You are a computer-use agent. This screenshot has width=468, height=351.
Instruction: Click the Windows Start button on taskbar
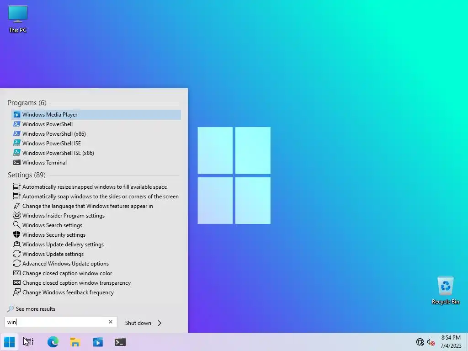[9, 342]
